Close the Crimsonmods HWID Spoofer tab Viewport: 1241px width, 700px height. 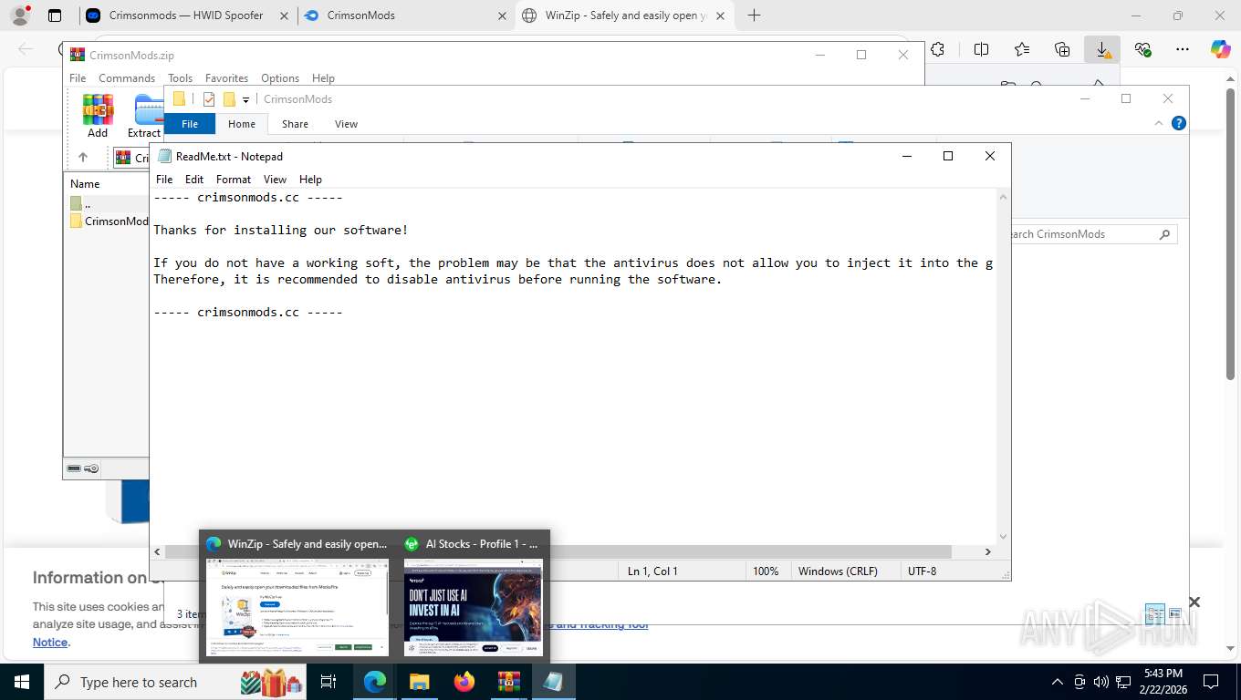click(x=284, y=15)
